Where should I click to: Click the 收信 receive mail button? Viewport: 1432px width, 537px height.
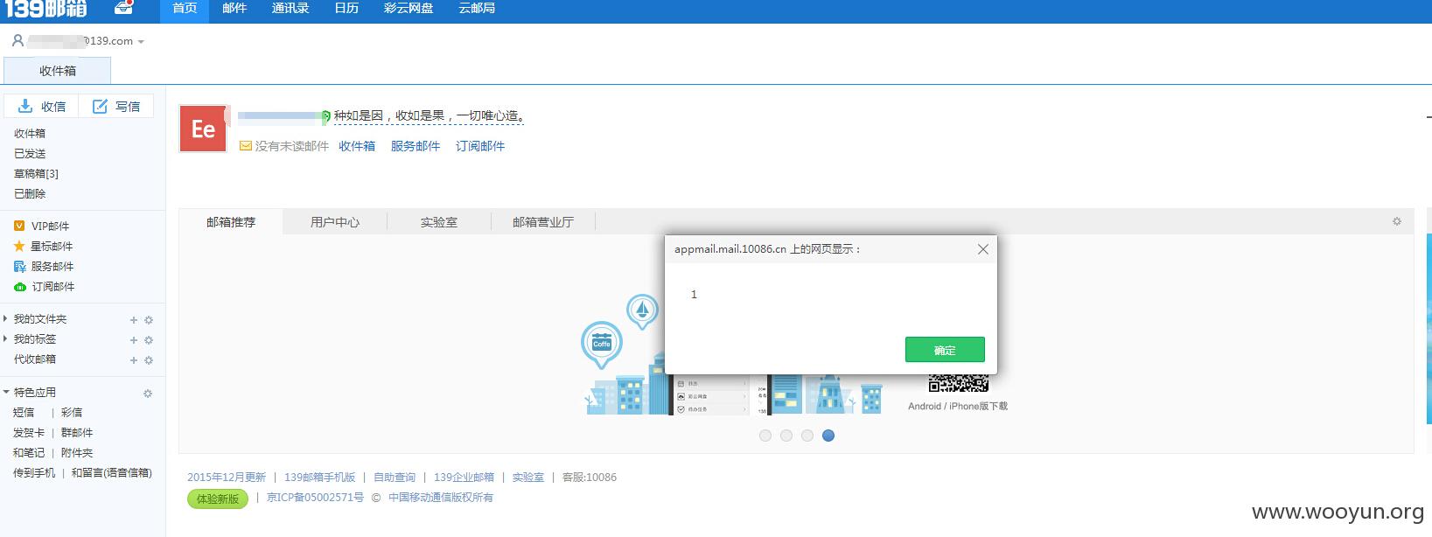click(x=42, y=106)
